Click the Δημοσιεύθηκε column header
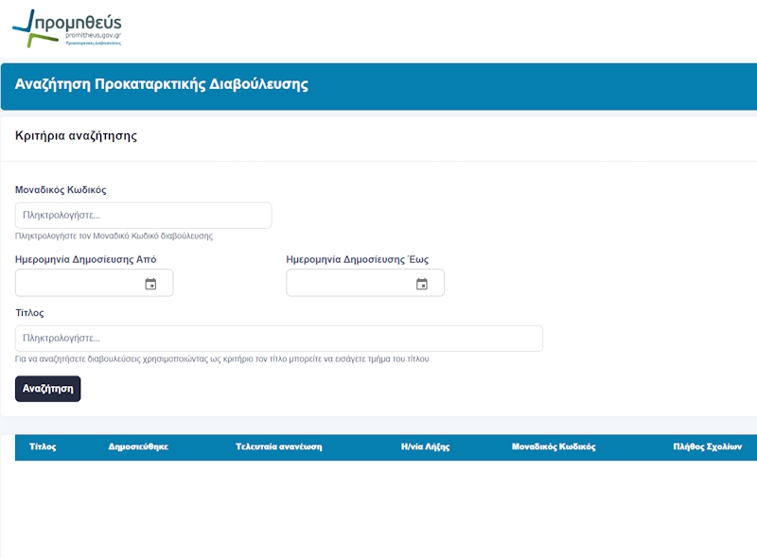This screenshot has height=558, width=757. tap(138, 447)
